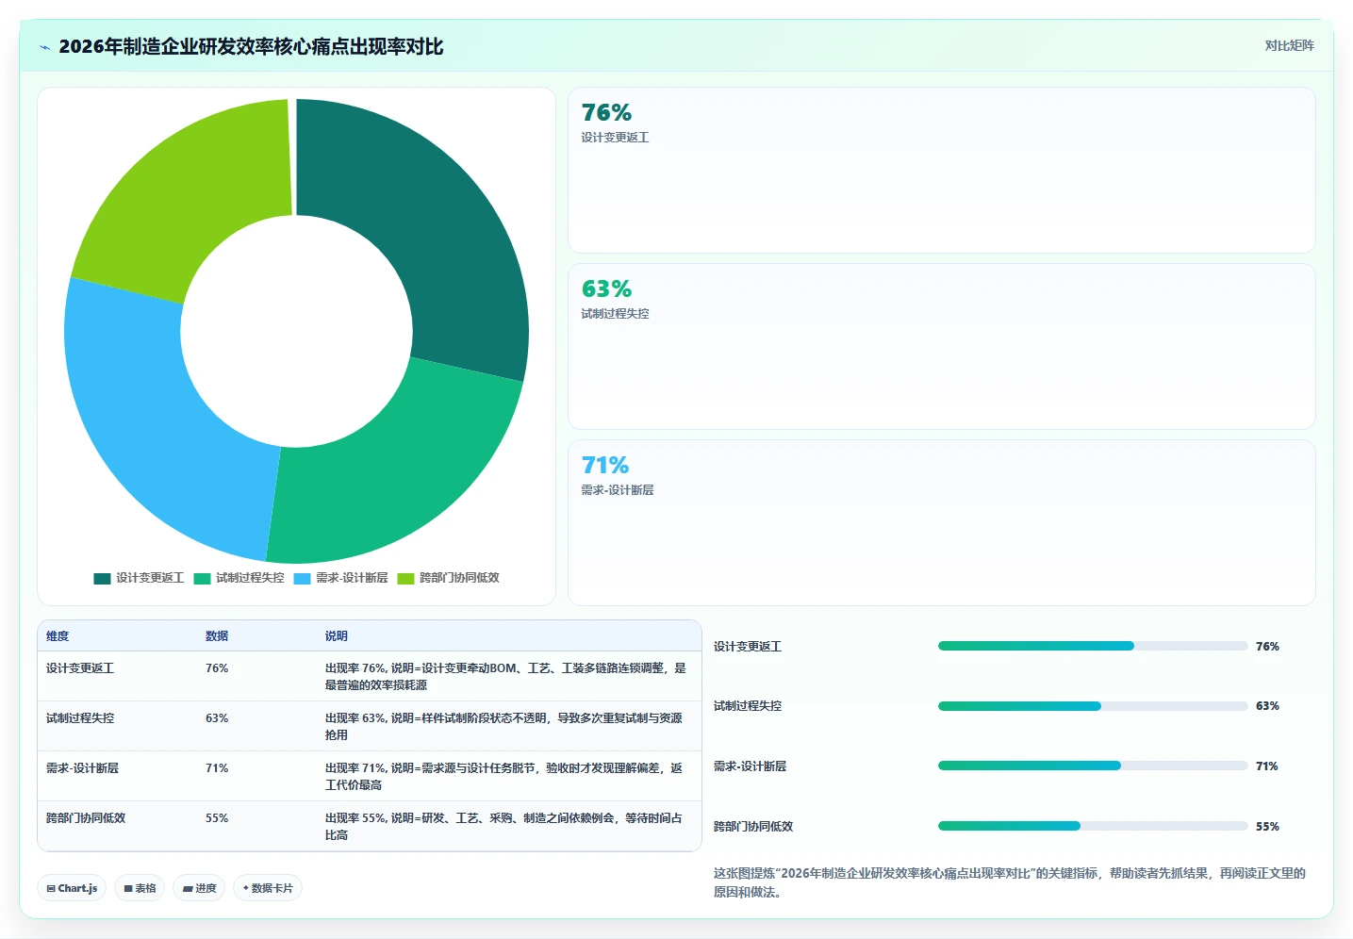Click 设计变更返工 progress bar
The image size is (1353, 939).
[1093, 646]
